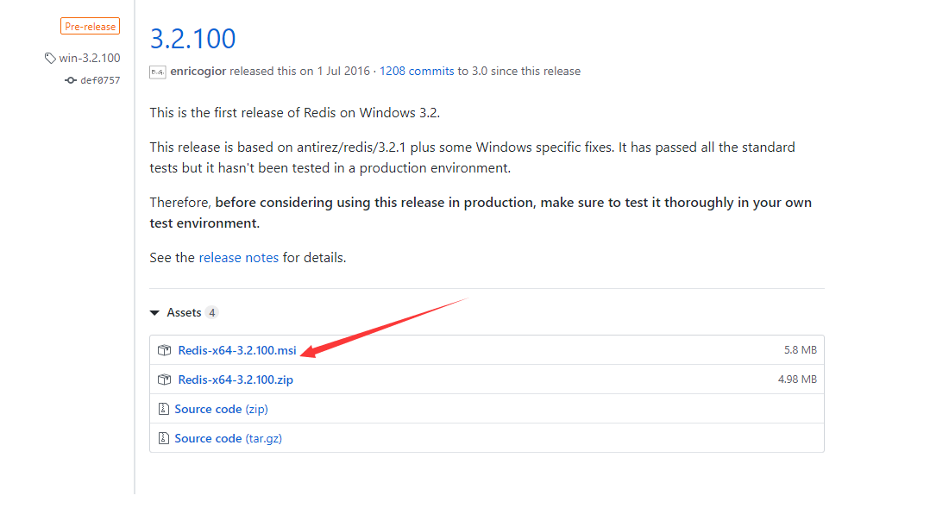Screen dimensions: 930x527
Task: Open the 3.2.100 release title
Action: pyautogui.click(x=192, y=39)
